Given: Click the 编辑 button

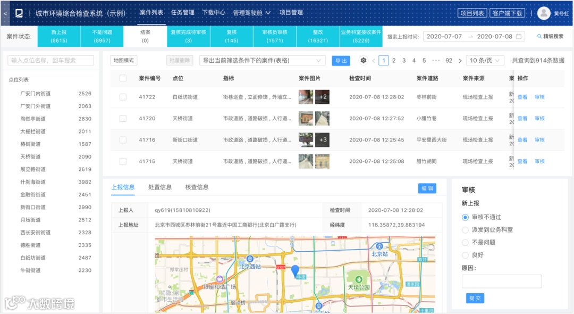Looking at the screenshot, I should (427, 188).
